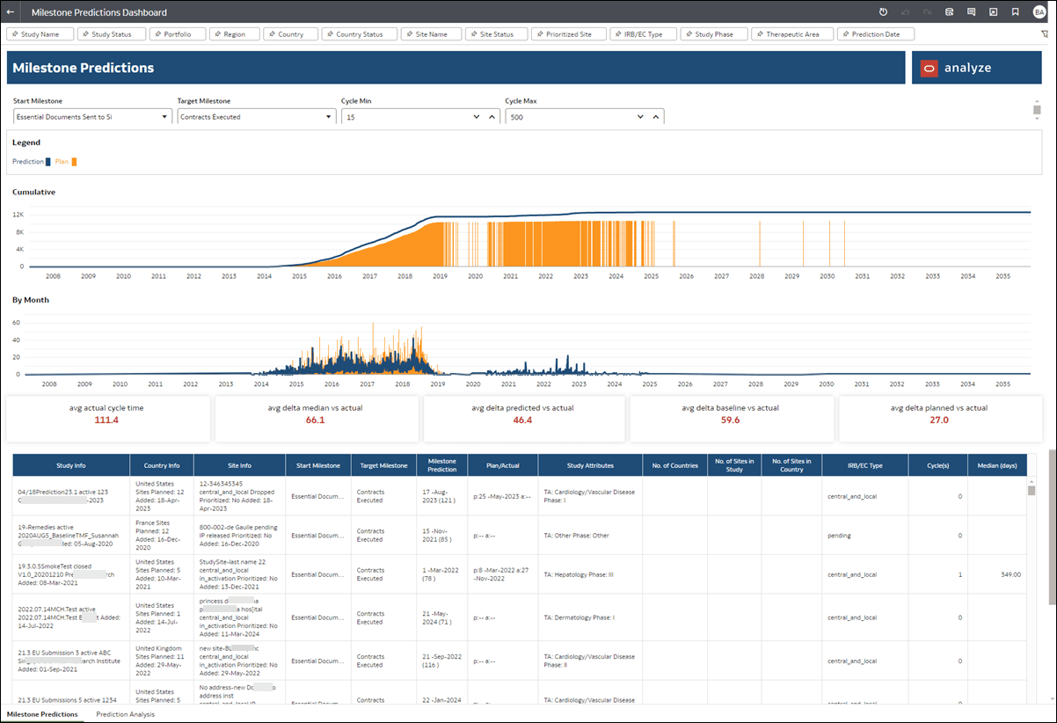The width and height of the screenshot is (1057, 723).
Task: Click the undo icon in the top bar
Action: pos(904,11)
